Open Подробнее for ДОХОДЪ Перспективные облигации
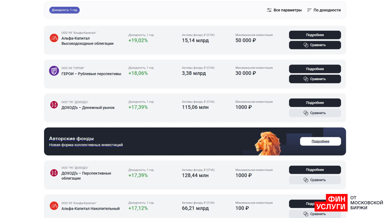Viewport: 389px width, 218px height. pos(315,170)
